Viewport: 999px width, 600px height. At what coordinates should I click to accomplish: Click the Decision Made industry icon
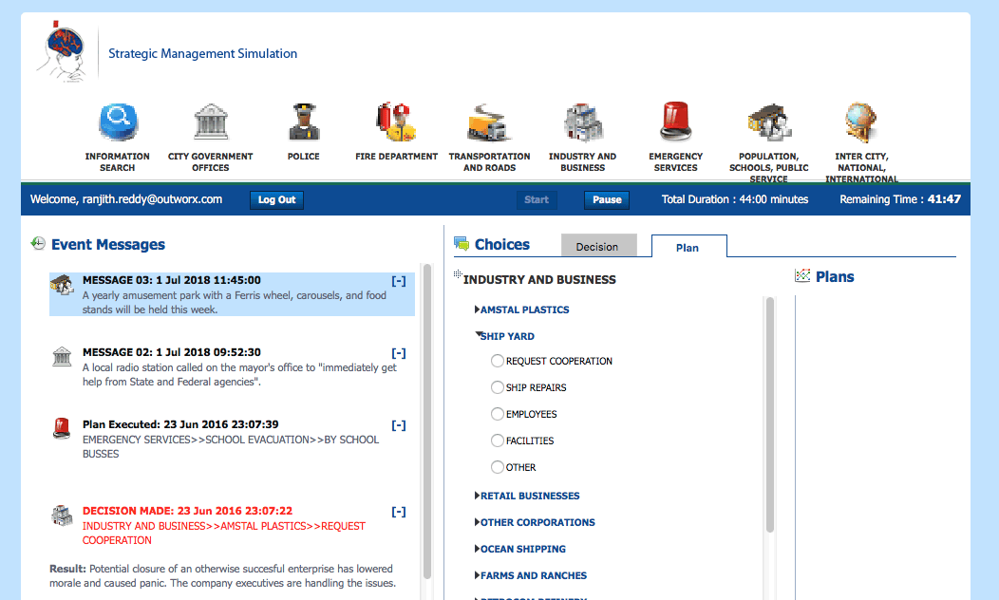click(x=62, y=516)
